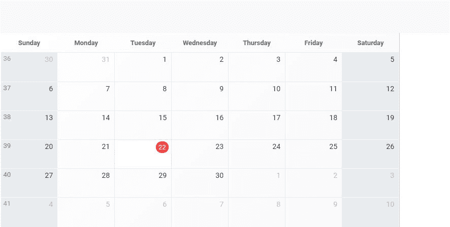Viewport: 450px width, 227px height.
Task: Select Sunday the 27th
Action: click(x=49, y=176)
